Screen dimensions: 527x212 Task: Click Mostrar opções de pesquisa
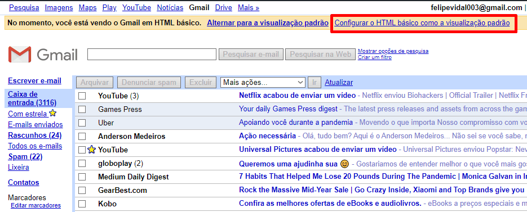(x=393, y=51)
